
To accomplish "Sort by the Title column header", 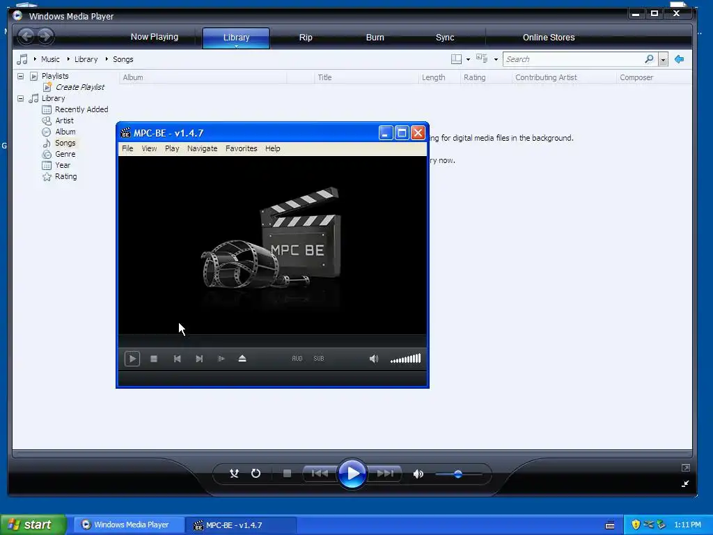I will point(366,77).
